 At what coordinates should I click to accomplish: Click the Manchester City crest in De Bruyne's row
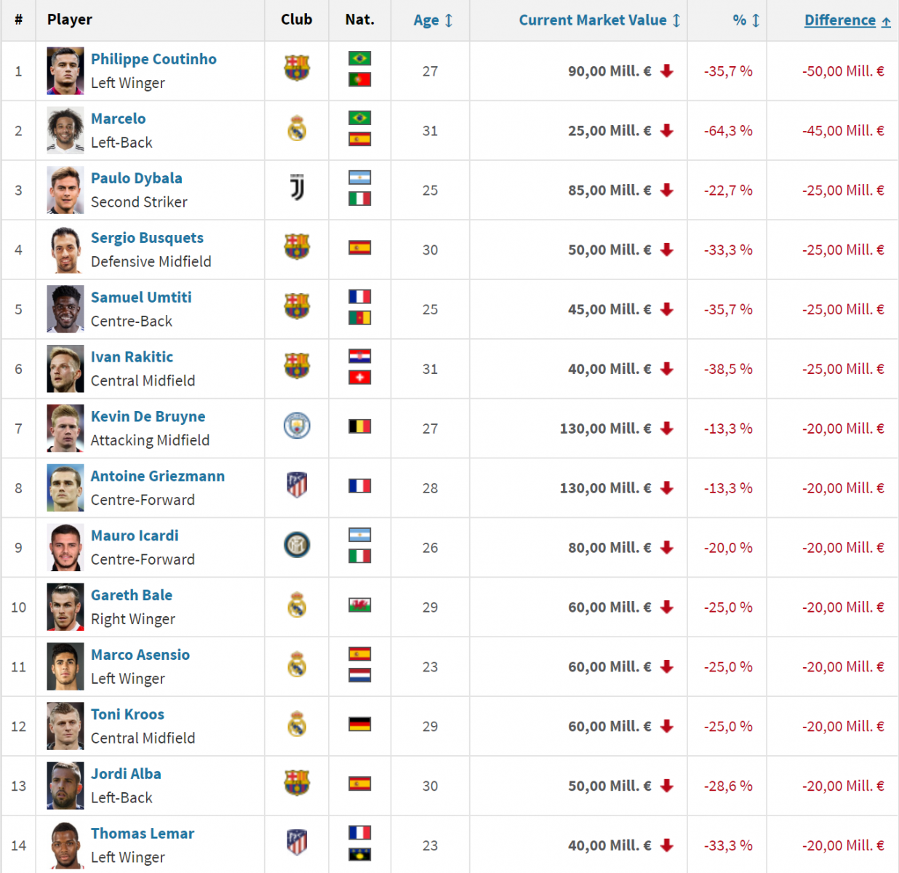pyautogui.click(x=297, y=426)
